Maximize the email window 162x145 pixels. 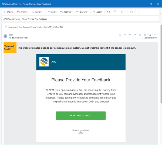point(151,4)
